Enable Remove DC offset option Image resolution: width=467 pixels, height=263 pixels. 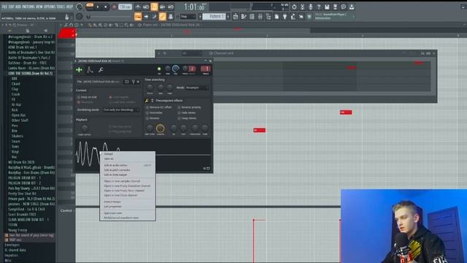tap(147, 107)
